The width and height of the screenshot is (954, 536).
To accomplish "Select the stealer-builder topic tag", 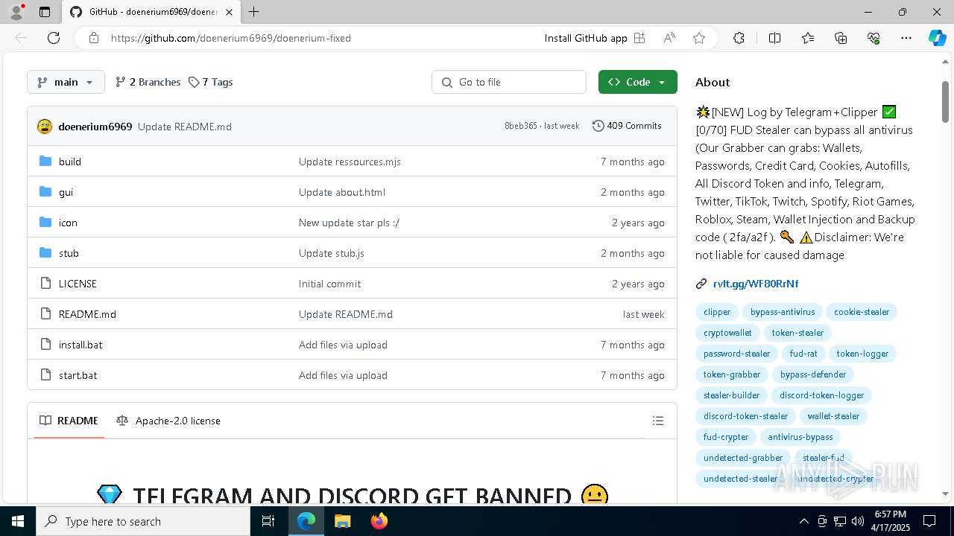I will (732, 395).
